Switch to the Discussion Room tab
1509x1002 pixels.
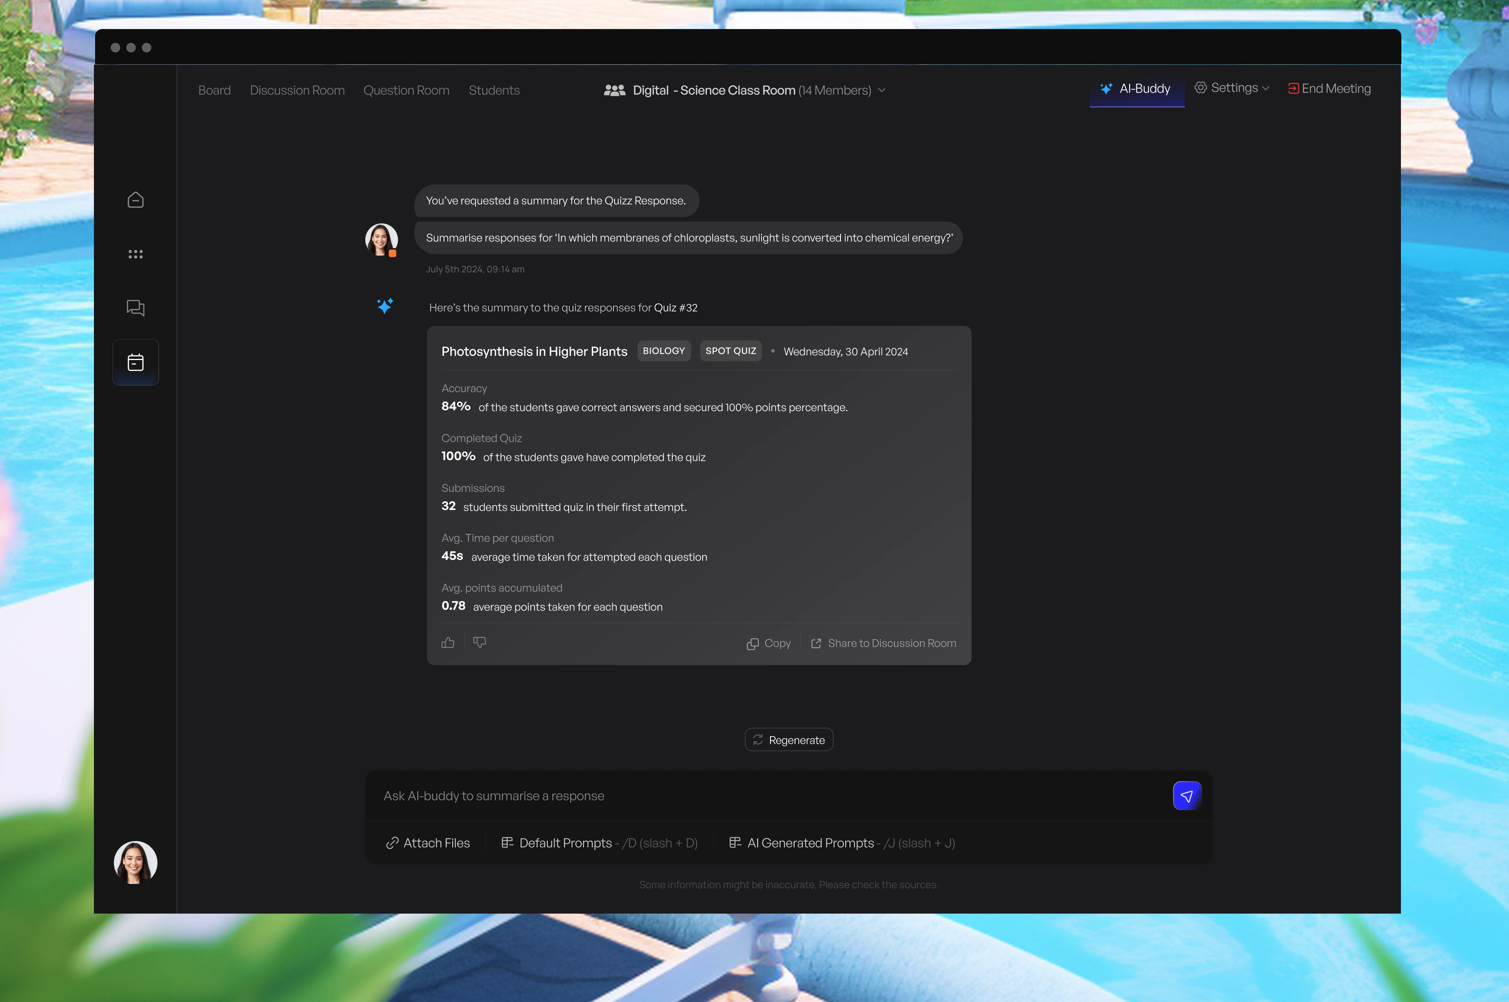pos(297,90)
